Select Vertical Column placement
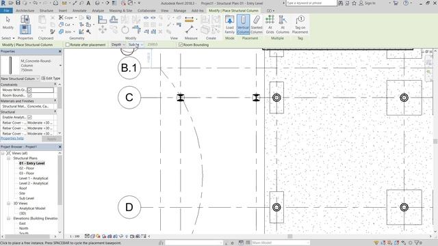 pos(243,25)
